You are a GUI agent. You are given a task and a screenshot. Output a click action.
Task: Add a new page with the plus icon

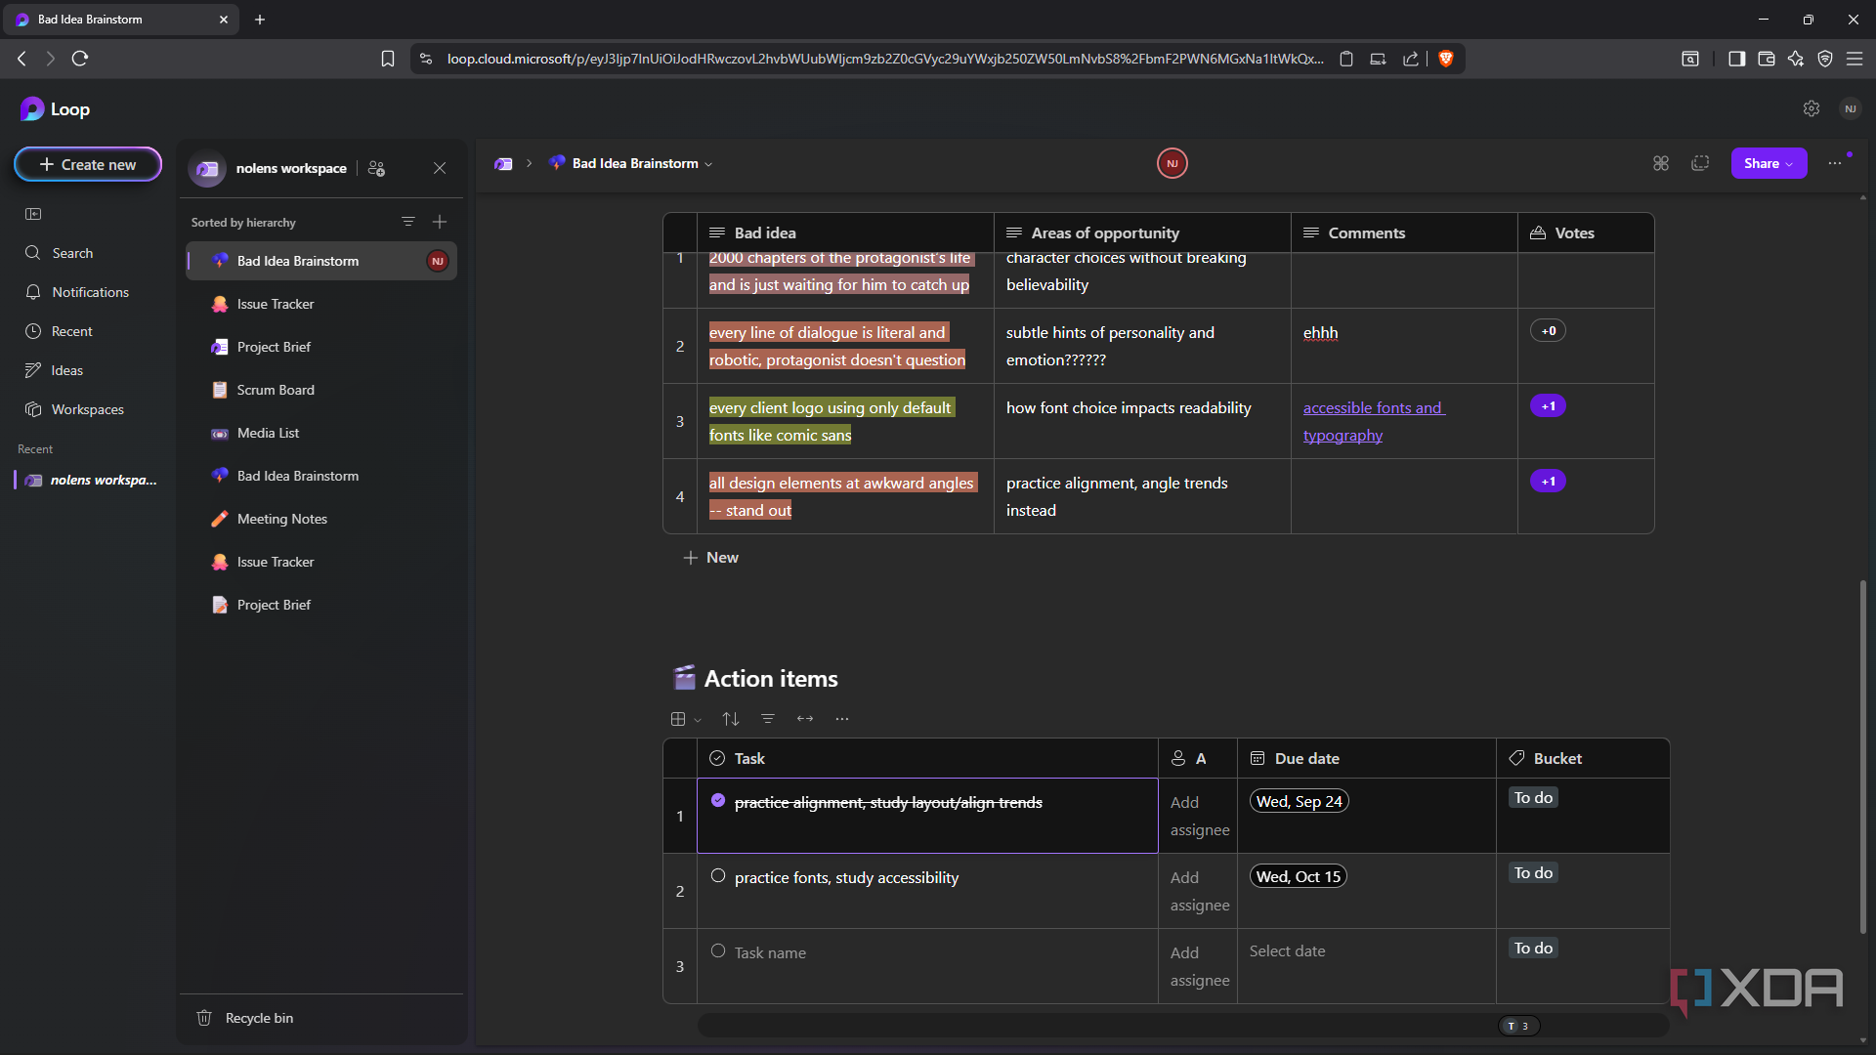(x=440, y=222)
